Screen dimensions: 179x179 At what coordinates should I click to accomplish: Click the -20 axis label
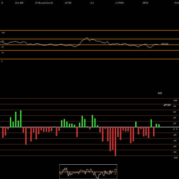pos(175,135)
